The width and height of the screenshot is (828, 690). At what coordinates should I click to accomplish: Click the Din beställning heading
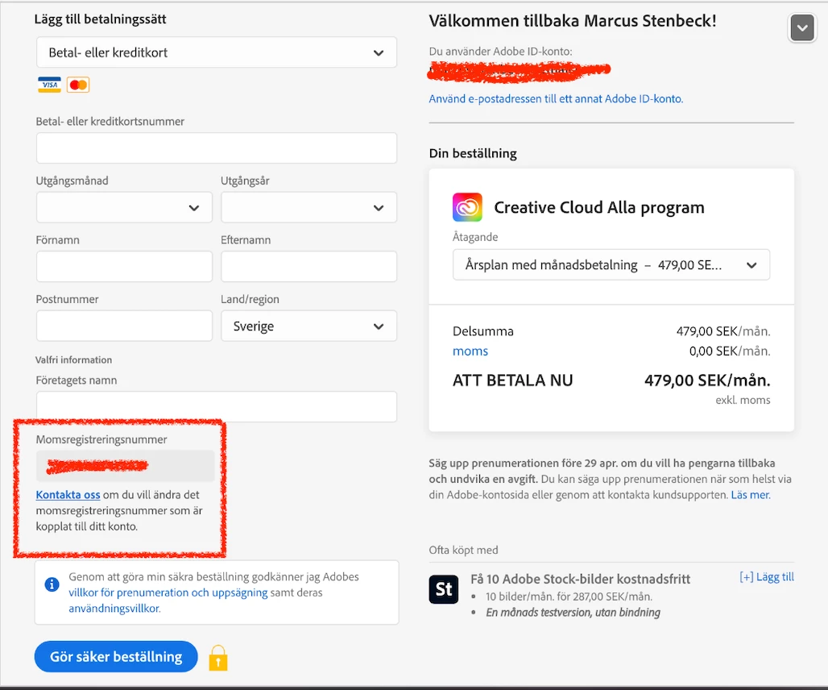pyautogui.click(x=473, y=153)
